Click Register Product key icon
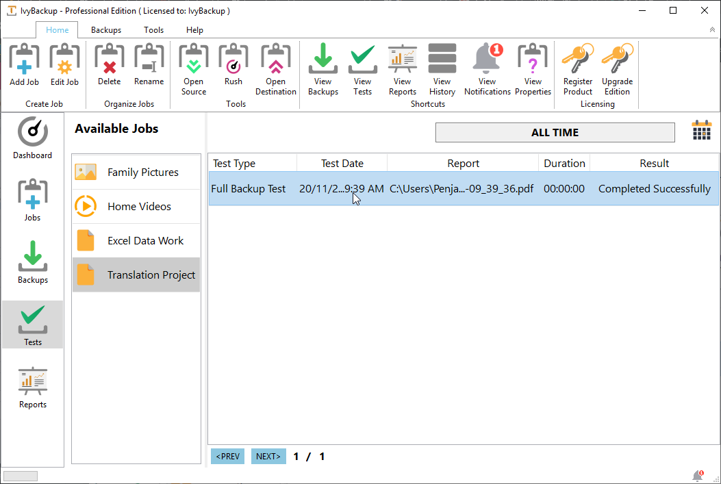This screenshot has height=484, width=721. pyautogui.click(x=578, y=69)
